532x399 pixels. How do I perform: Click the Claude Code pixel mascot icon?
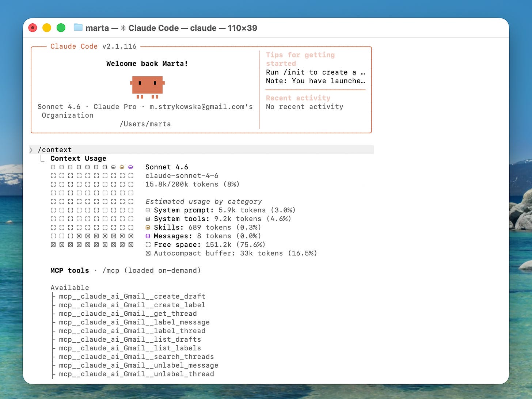pyautogui.click(x=147, y=87)
